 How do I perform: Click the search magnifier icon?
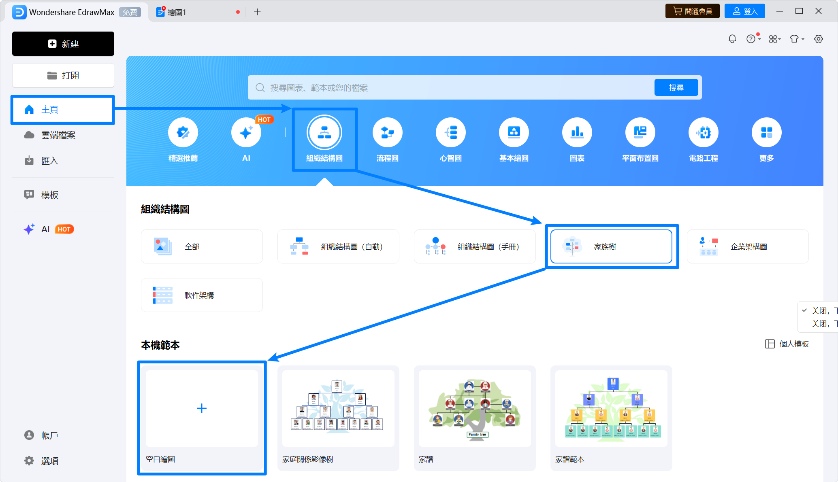(260, 88)
